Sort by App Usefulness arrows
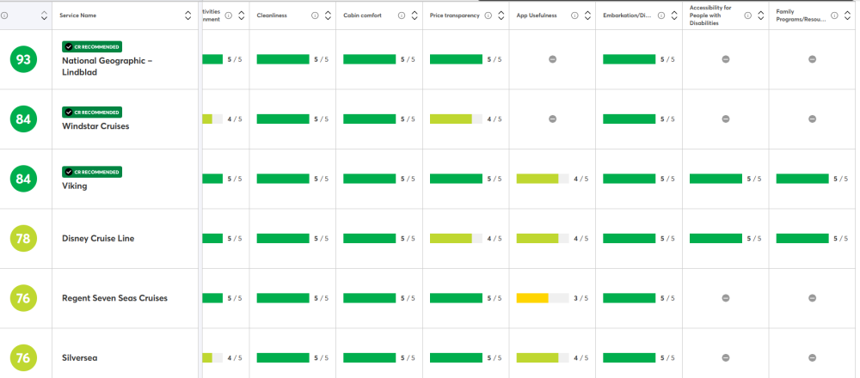 (x=587, y=15)
